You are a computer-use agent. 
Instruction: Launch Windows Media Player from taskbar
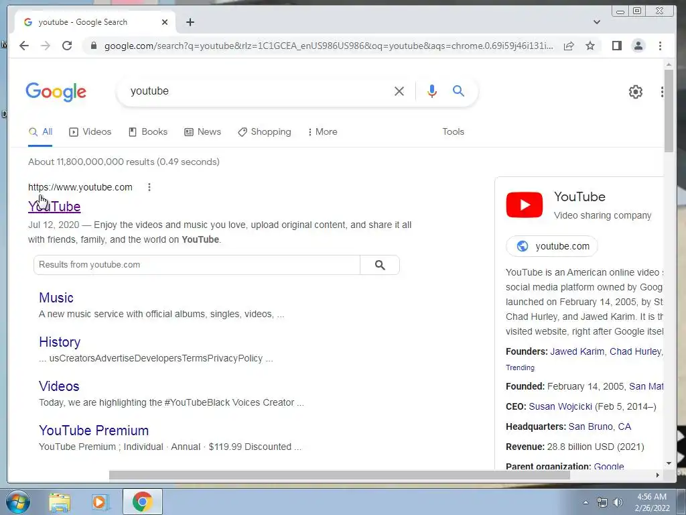100,502
